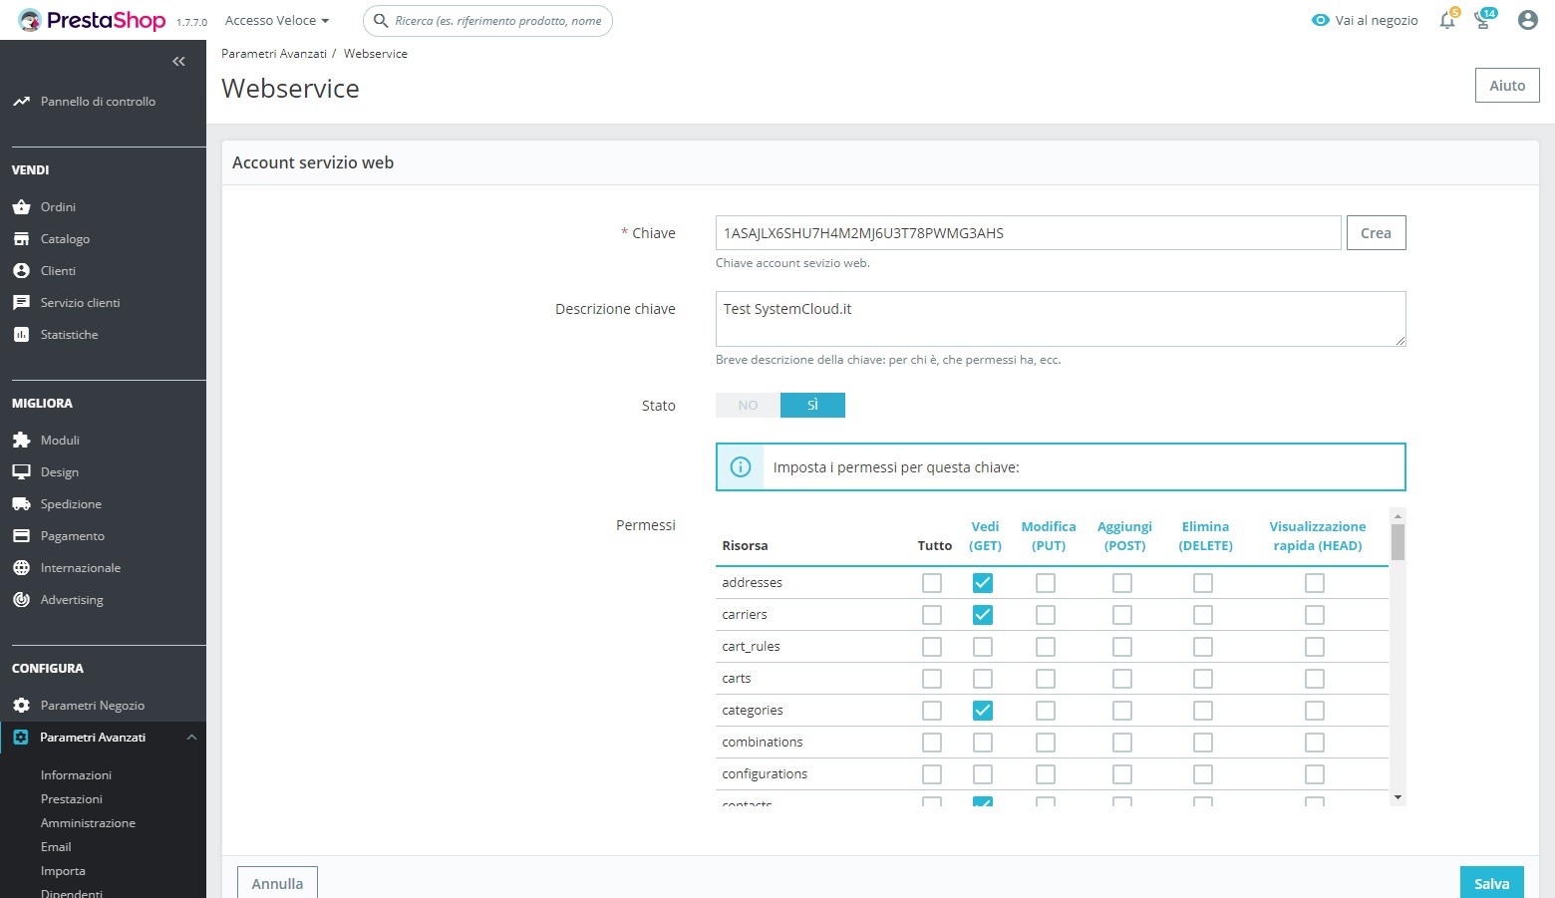
Task: Click the eye icon next to Vai al negozio
Action: click(x=1321, y=20)
